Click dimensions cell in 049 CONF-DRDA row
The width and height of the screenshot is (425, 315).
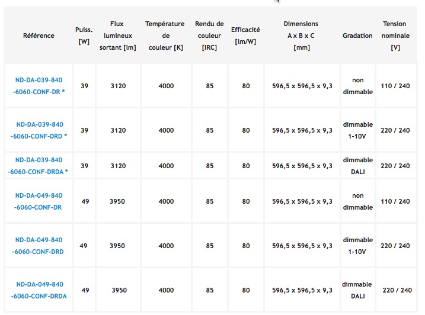302,290
